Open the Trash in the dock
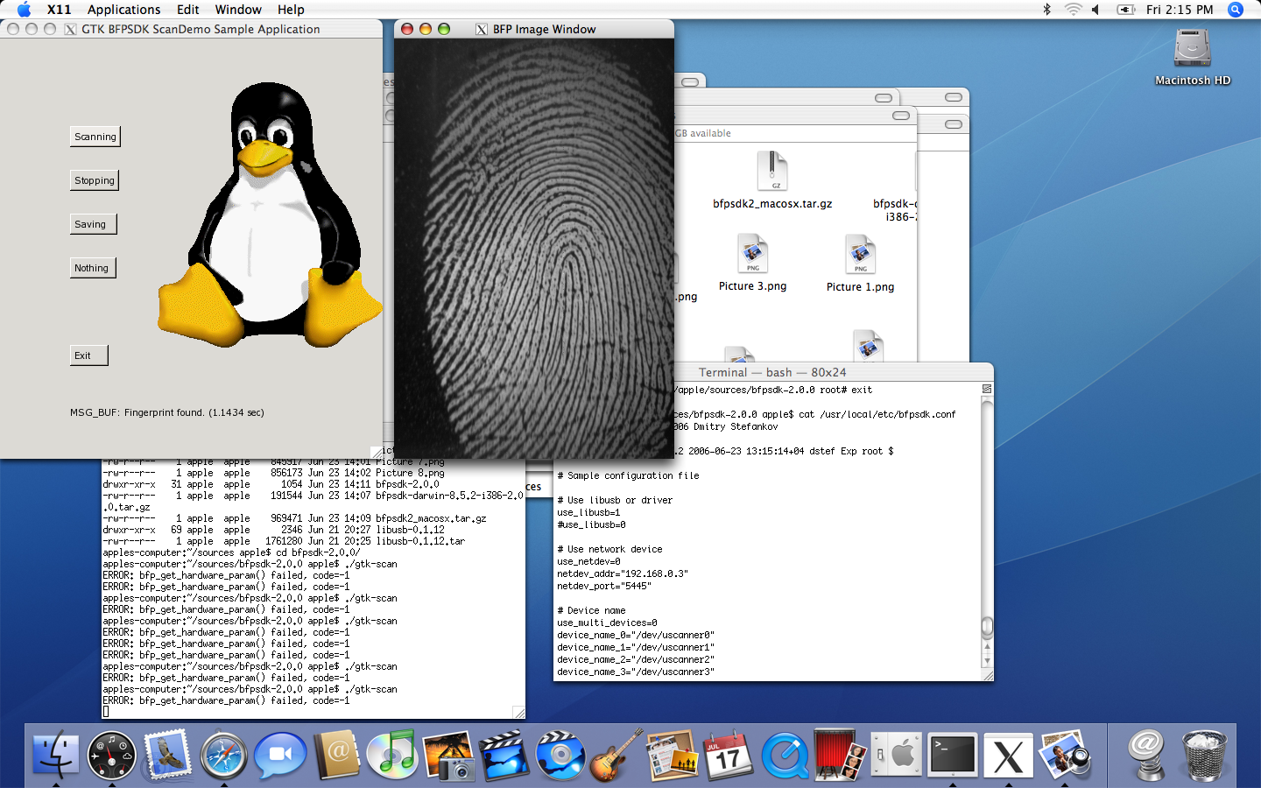1261x788 pixels. (x=1204, y=755)
